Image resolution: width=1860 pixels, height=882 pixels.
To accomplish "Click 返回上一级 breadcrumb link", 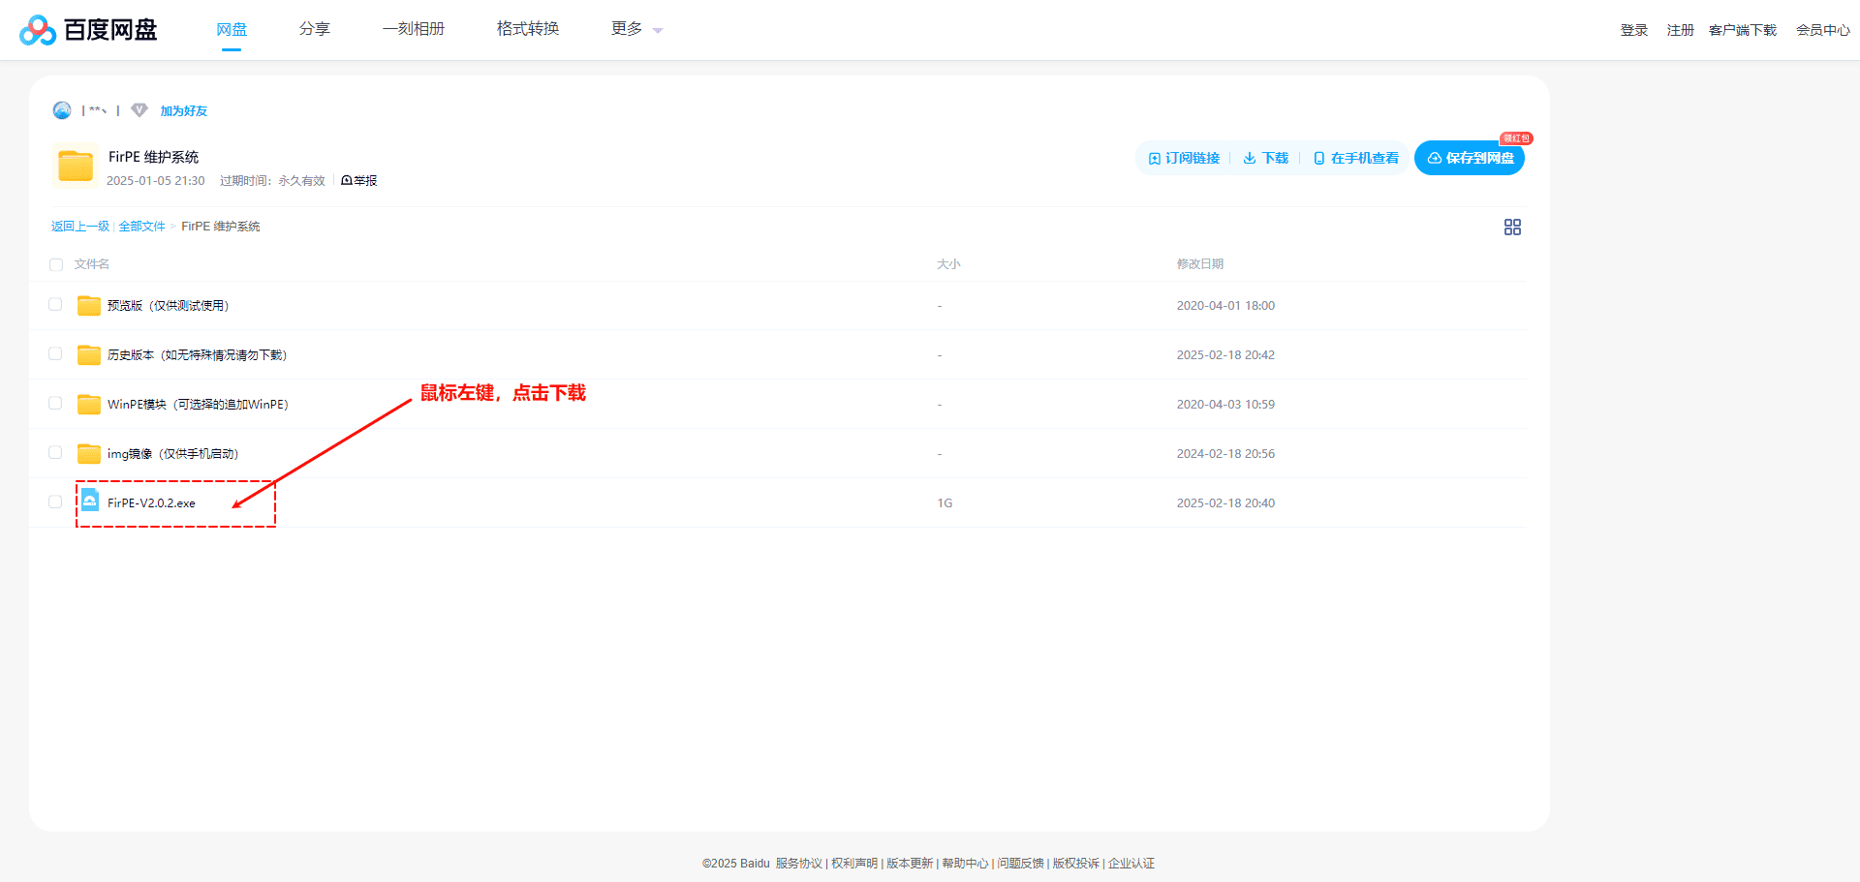I will coord(80,227).
